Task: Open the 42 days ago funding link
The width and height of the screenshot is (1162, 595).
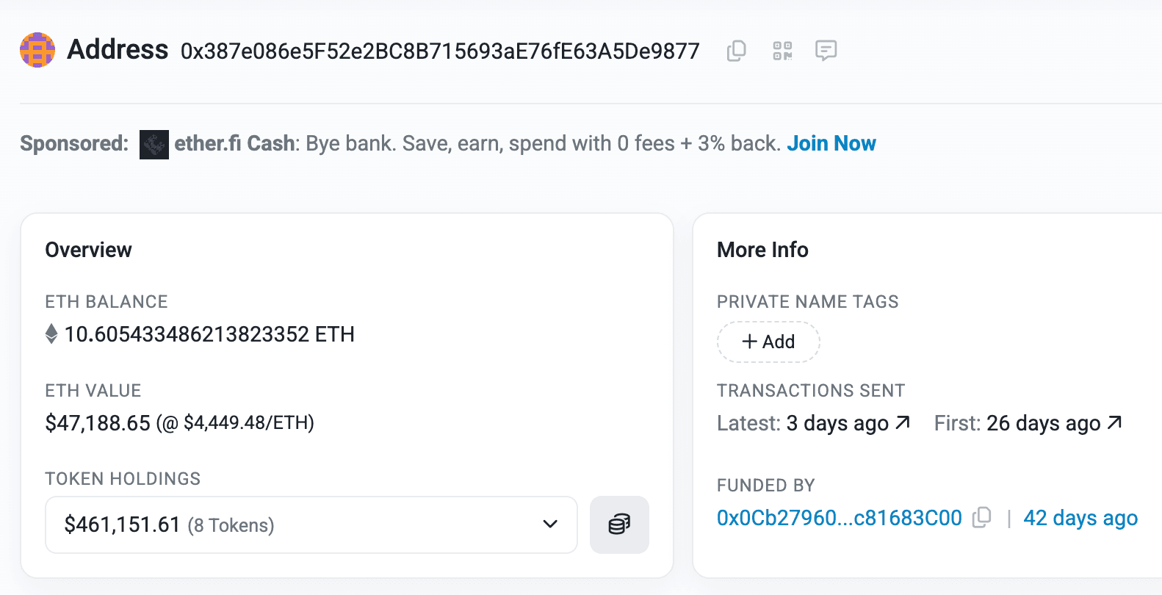Action: 1080,518
